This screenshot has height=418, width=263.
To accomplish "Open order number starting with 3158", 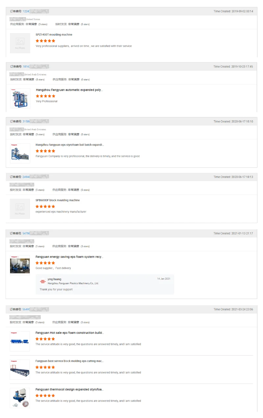I will pos(26,122).
